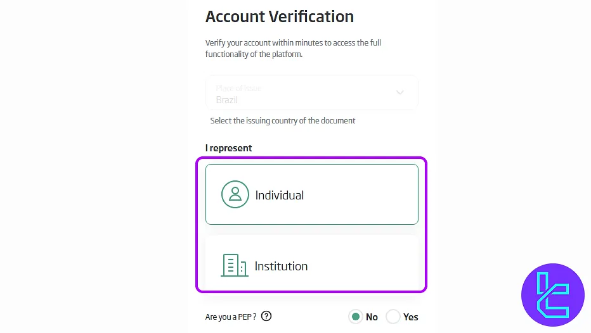The width and height of the screenshot is (591, 333).
Task: Click the "I represent" section label
Action: [x=228, y=148]
